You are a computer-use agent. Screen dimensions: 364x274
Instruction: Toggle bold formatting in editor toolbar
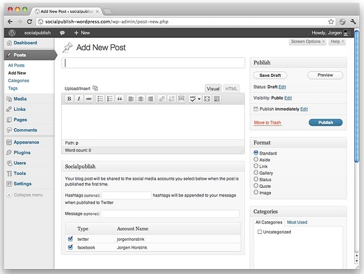[69, 99]
